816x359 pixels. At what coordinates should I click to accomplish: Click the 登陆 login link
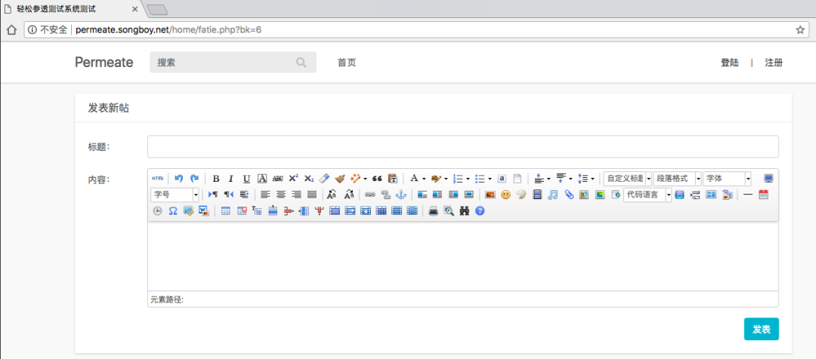[730, 63]
